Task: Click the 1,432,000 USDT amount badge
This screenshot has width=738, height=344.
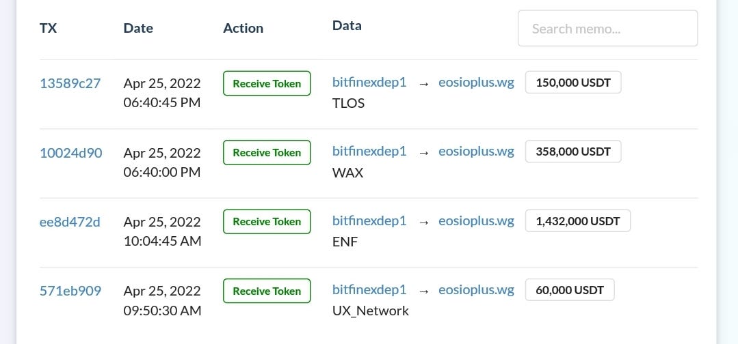Action: coord(578,221)
